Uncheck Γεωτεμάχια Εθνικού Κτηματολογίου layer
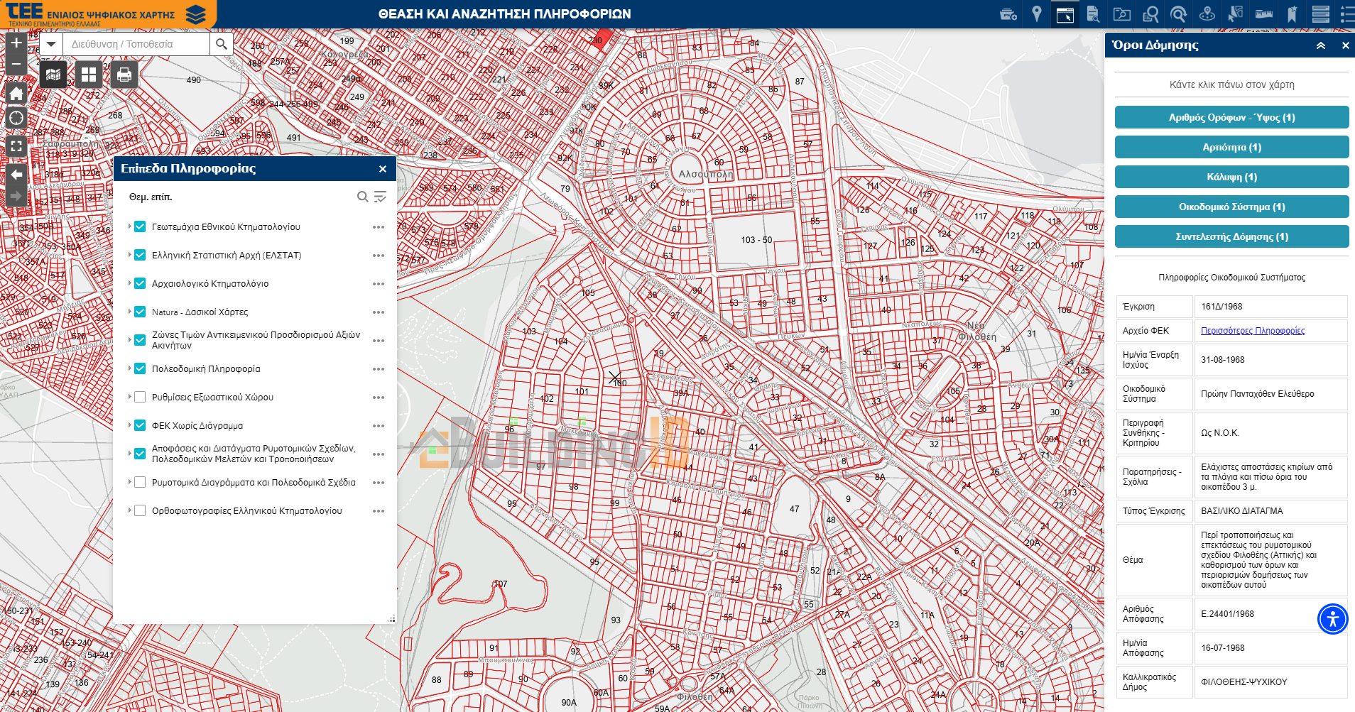 (140, 227)
